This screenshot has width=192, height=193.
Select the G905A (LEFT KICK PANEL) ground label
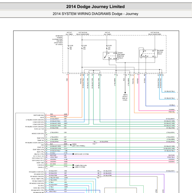coord(78,145)
